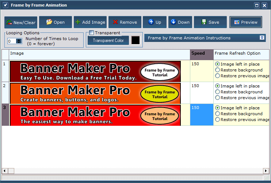
Task: Select row header number 1
Action: tap(5, 71)
